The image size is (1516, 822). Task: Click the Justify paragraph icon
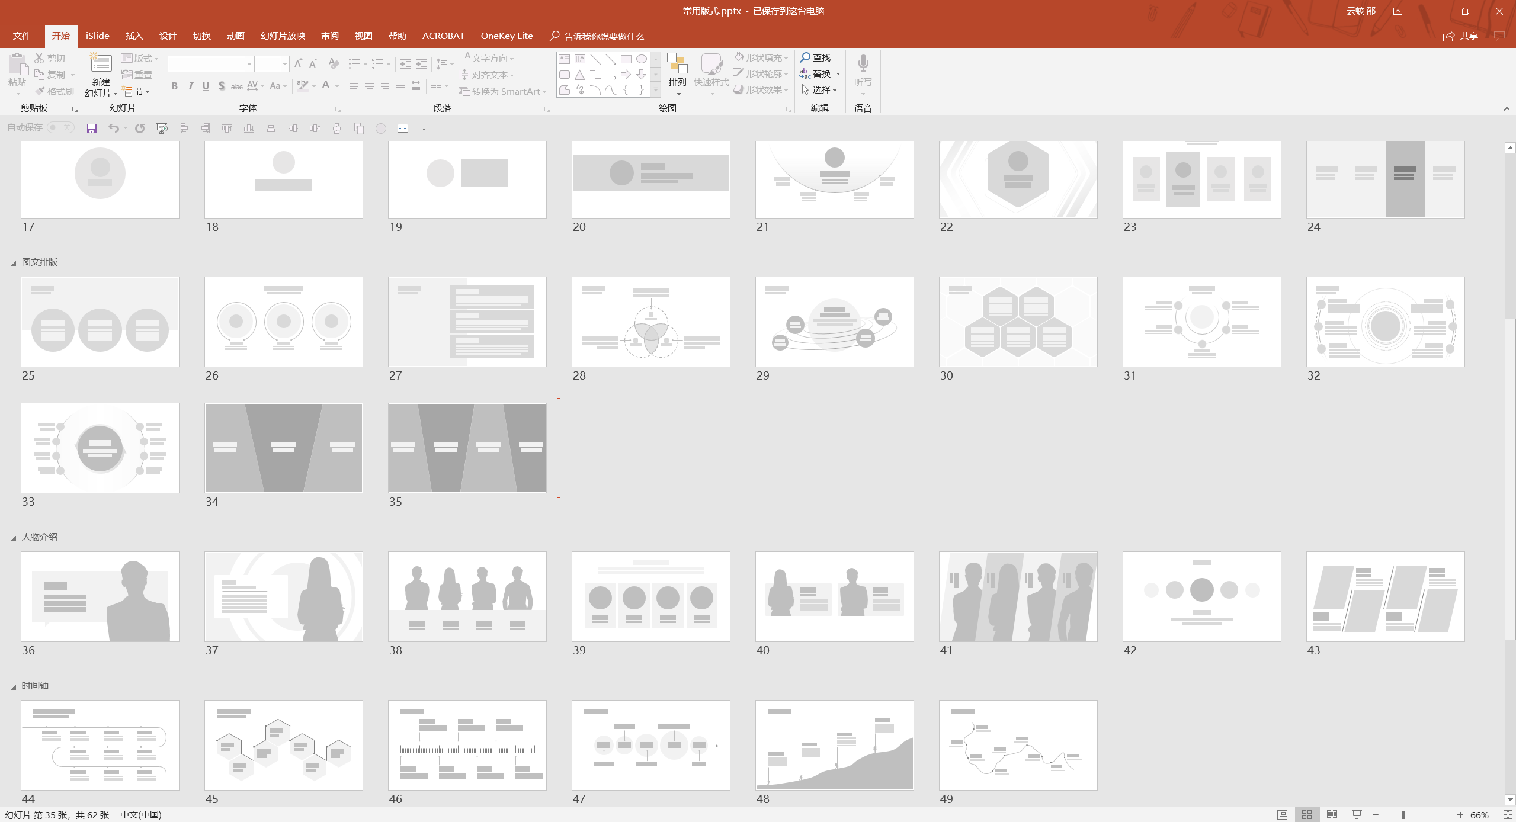coord(400,86)
